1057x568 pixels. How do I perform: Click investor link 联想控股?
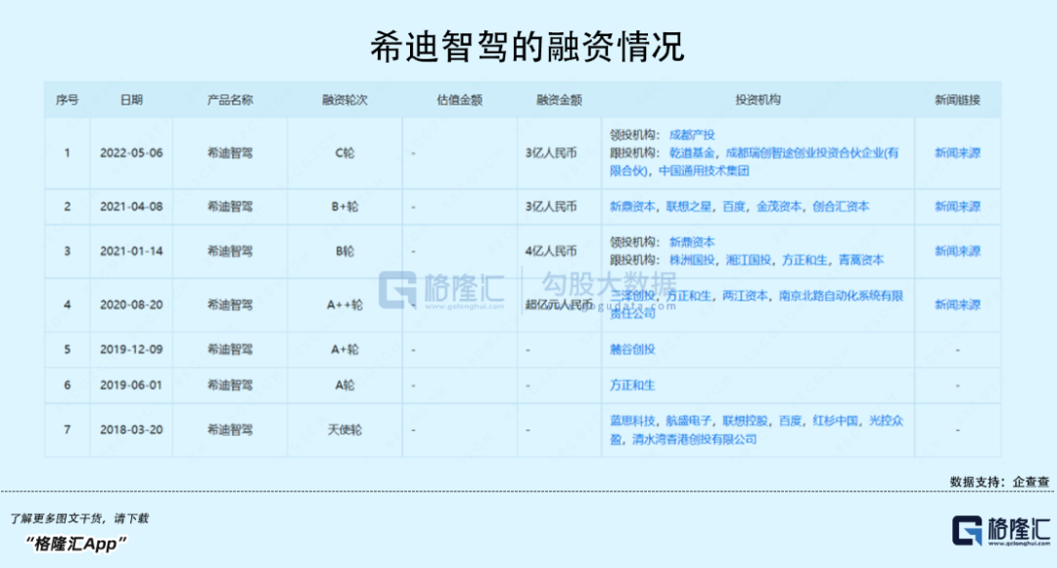(745, 421)
